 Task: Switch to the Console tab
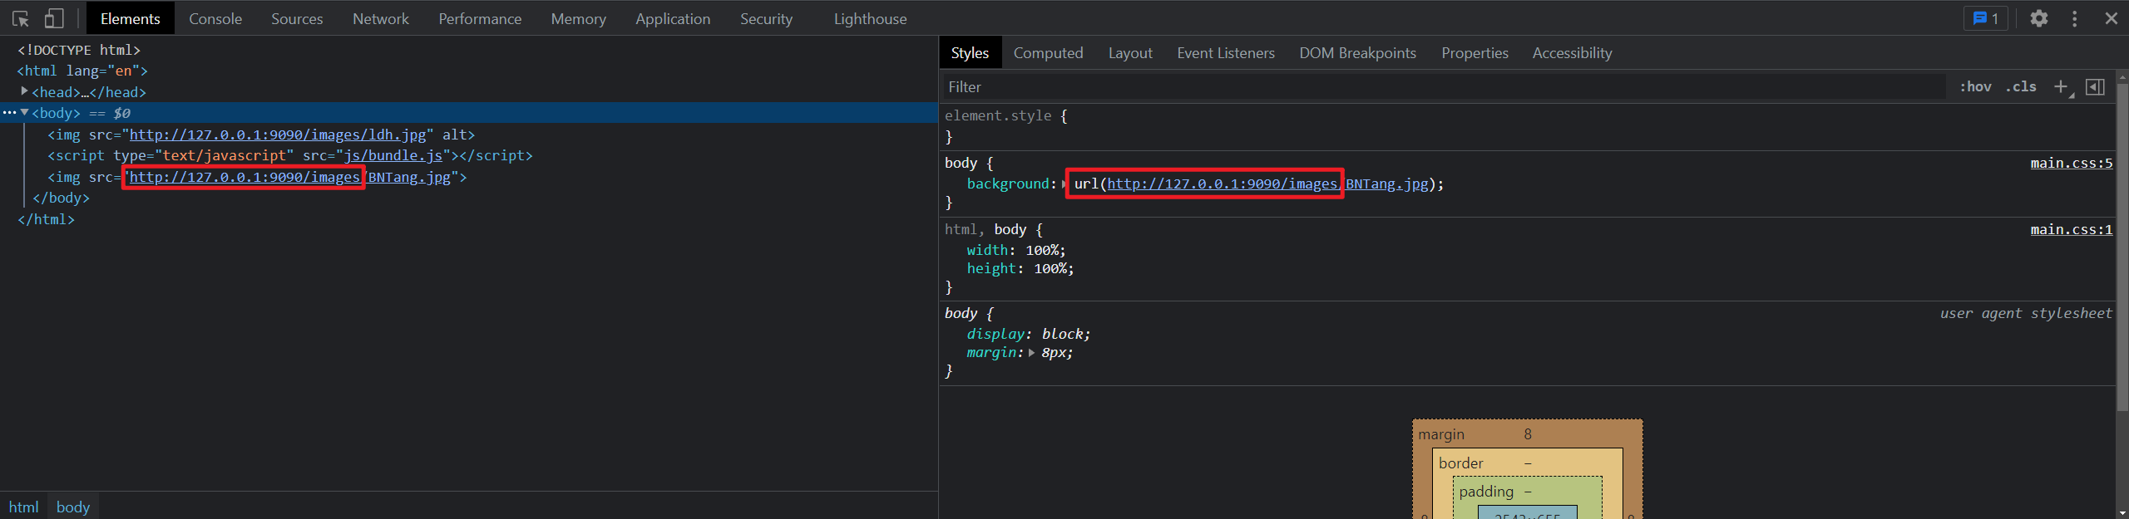click(x=215, y=18)
